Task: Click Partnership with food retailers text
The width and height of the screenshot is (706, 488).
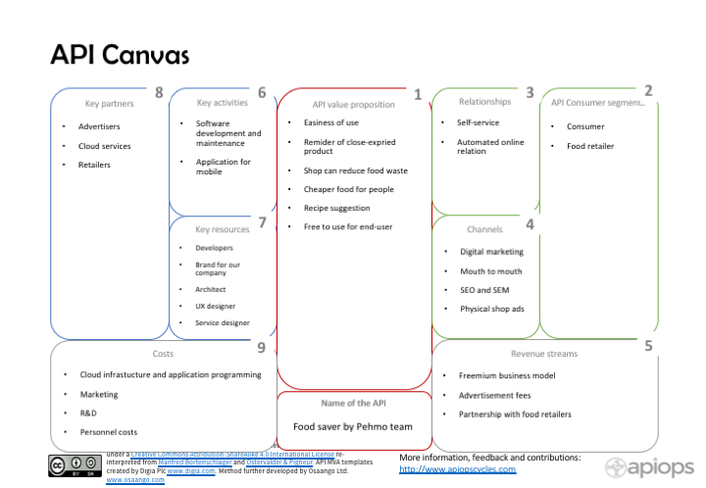Action: tap(515, 415)
